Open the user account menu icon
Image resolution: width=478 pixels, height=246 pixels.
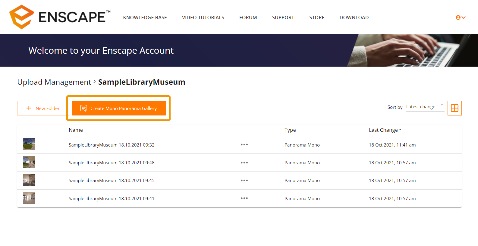[x=461, y=17]
